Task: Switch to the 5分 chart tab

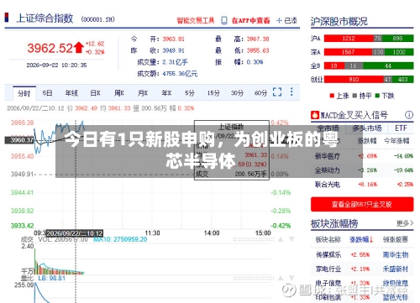Action: point(190,93)
